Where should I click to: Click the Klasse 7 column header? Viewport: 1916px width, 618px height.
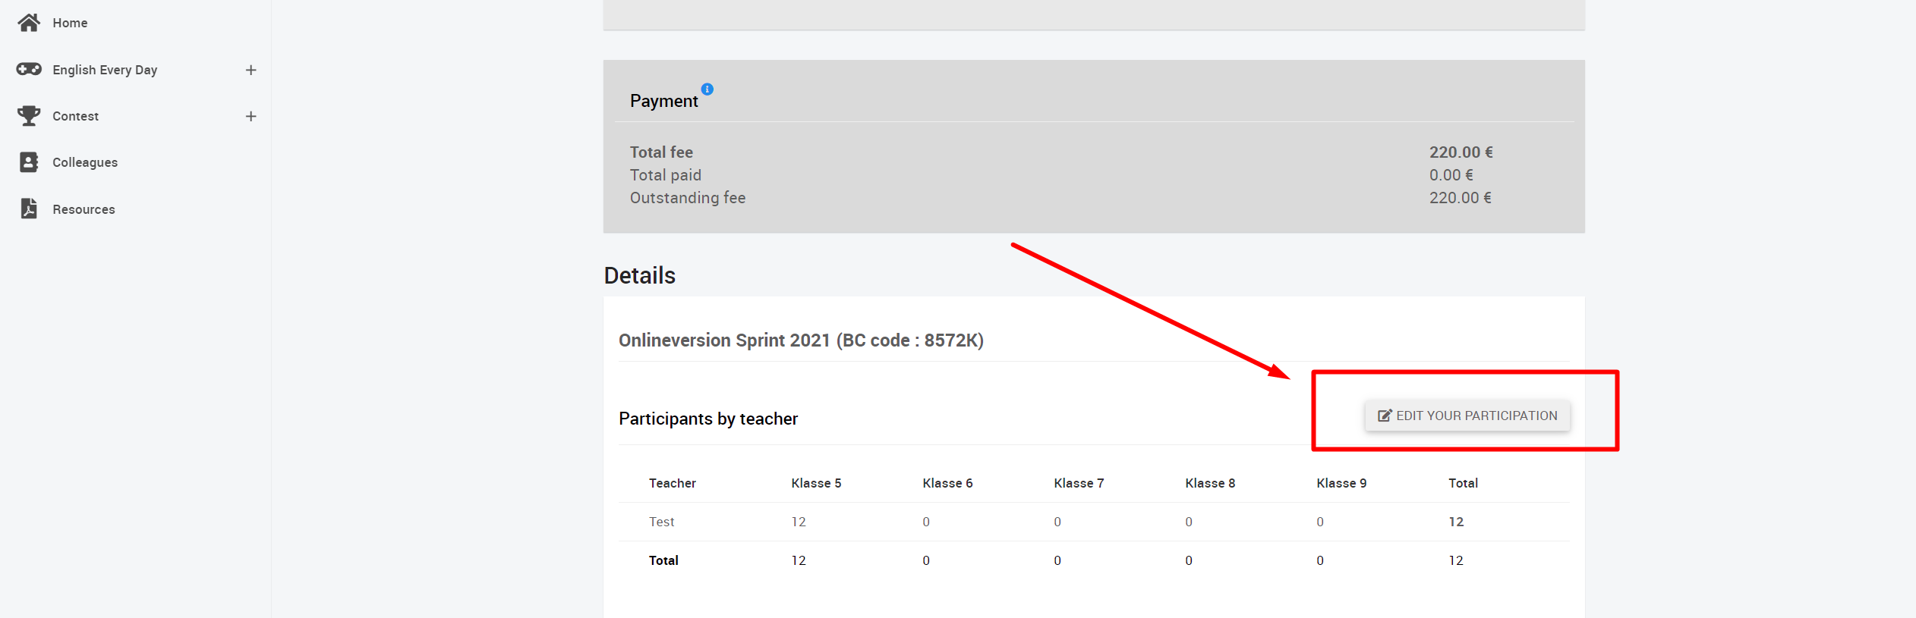tap(1079, 483)
